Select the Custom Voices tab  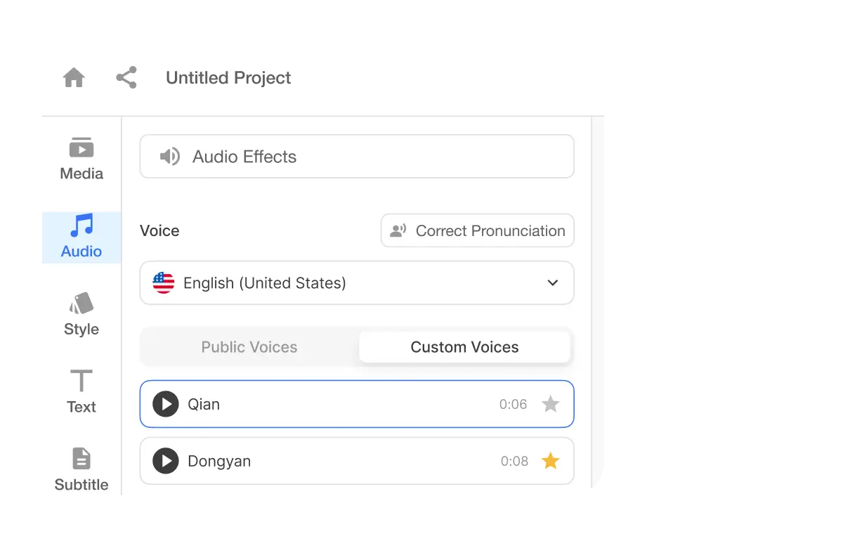464,346
